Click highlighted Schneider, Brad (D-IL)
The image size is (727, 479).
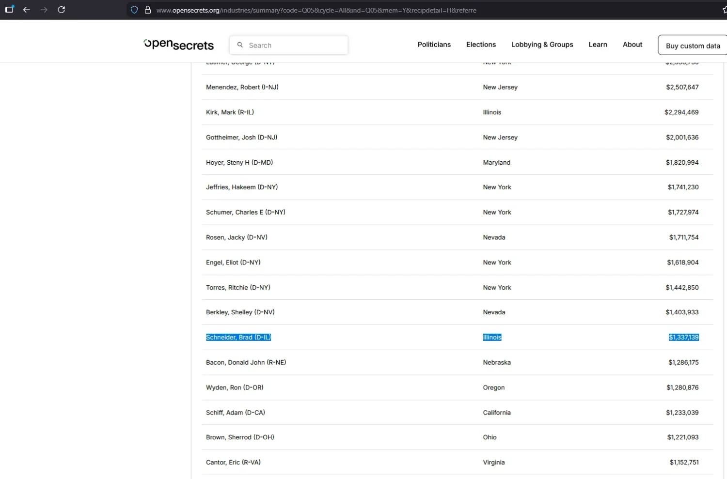pyautogui.click(x=238, y=338)
